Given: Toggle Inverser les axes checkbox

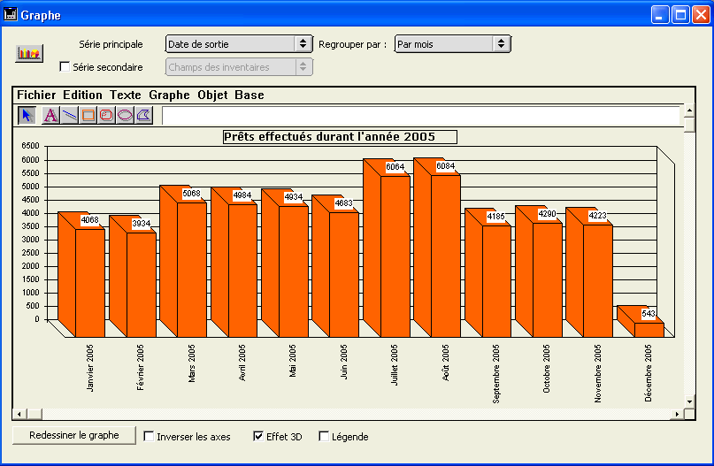Looking at the screenshot, I should [x=149, y=436].
